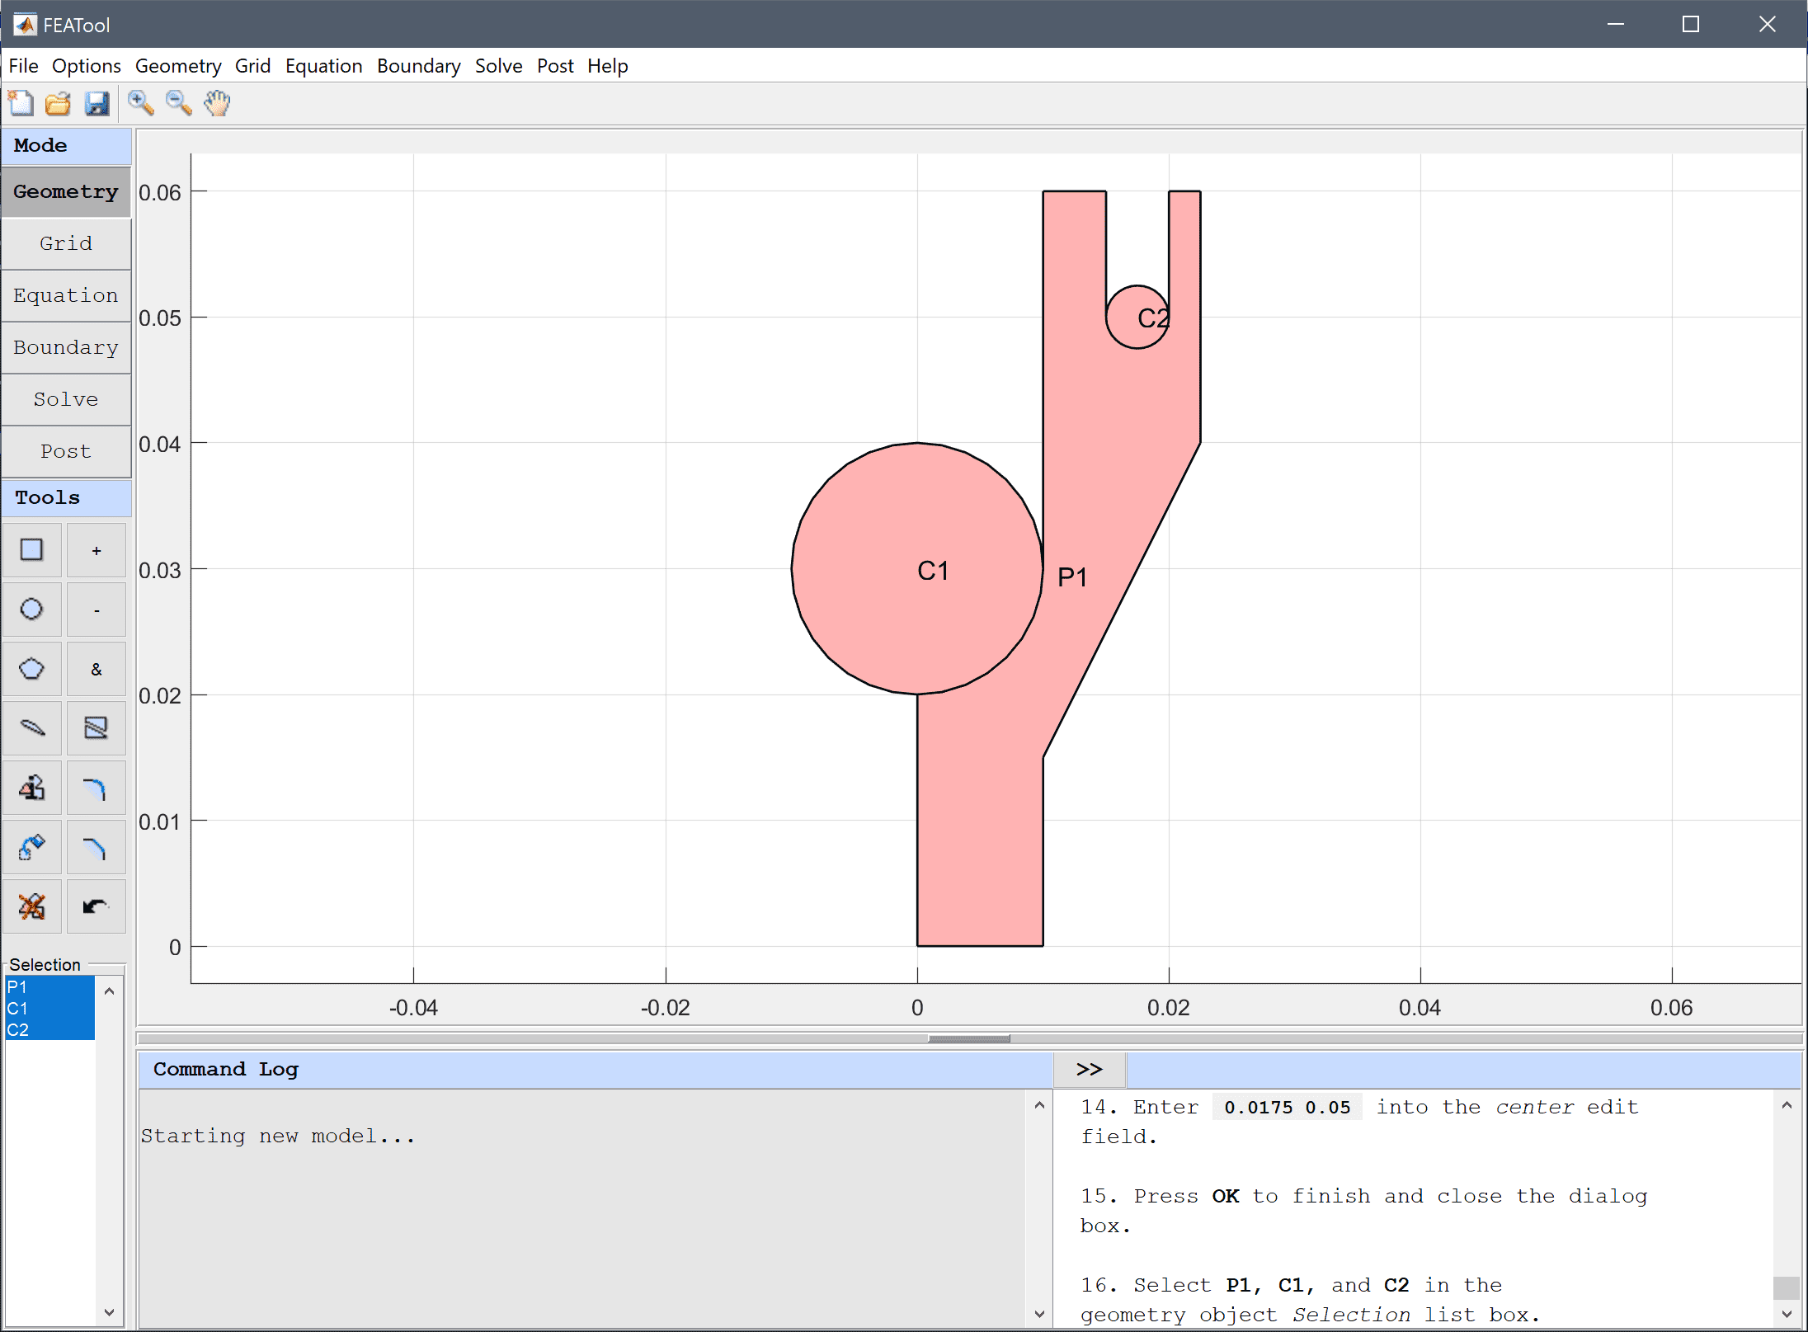Apply the chamfer corner tool
This screenshot has height=1332, width=1808.
(x=97, y=847)
